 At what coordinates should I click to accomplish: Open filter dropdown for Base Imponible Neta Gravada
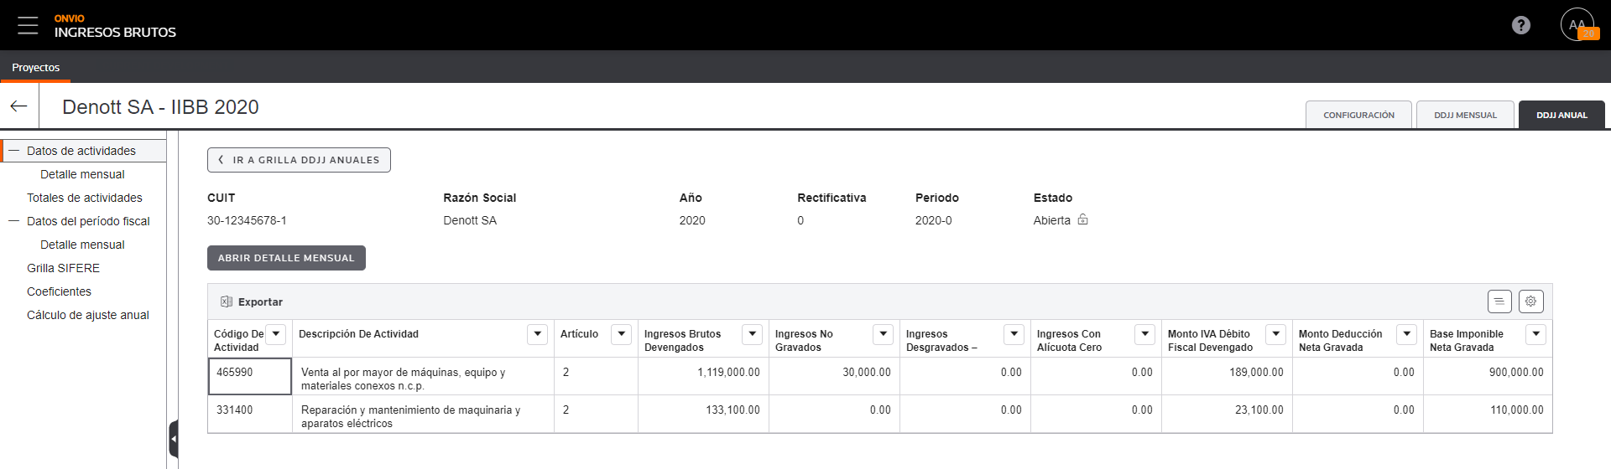[1535, 333]
